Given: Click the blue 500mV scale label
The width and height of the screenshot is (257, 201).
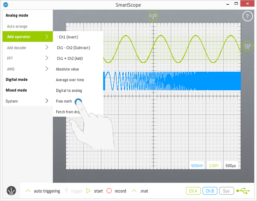Looking at the screenshot, I should click(197, 166).
